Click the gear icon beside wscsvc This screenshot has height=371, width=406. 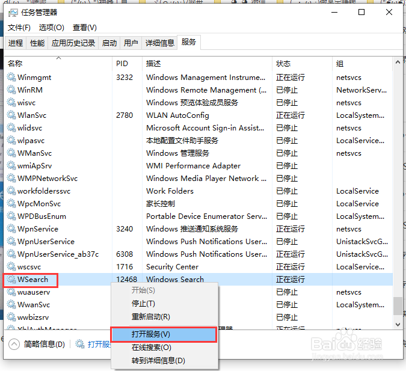pyautogui.click(x=11, y=266)
